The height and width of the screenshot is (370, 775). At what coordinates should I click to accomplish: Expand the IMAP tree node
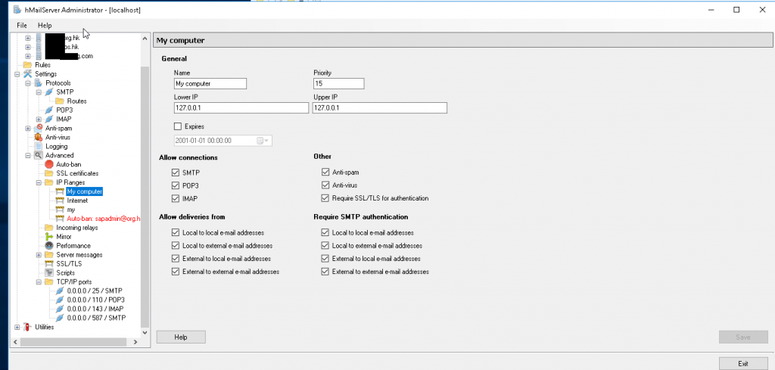39,119
